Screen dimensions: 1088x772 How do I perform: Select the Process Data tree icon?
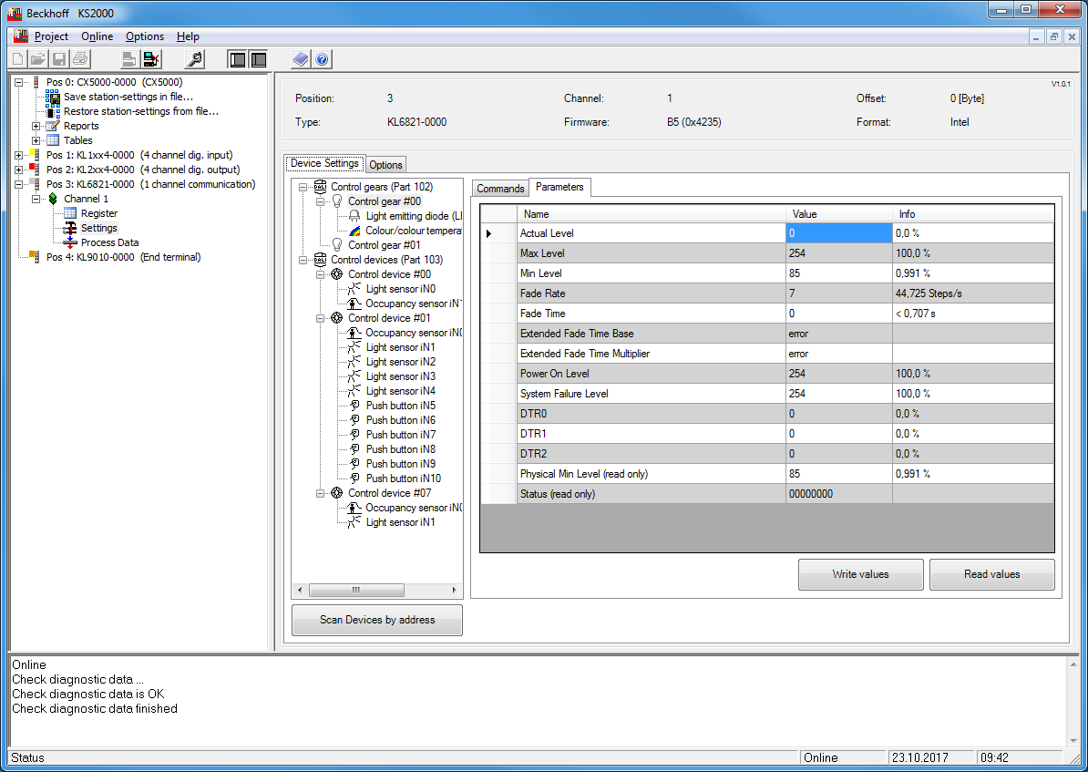pyautogui.click(x=70, y=242)
